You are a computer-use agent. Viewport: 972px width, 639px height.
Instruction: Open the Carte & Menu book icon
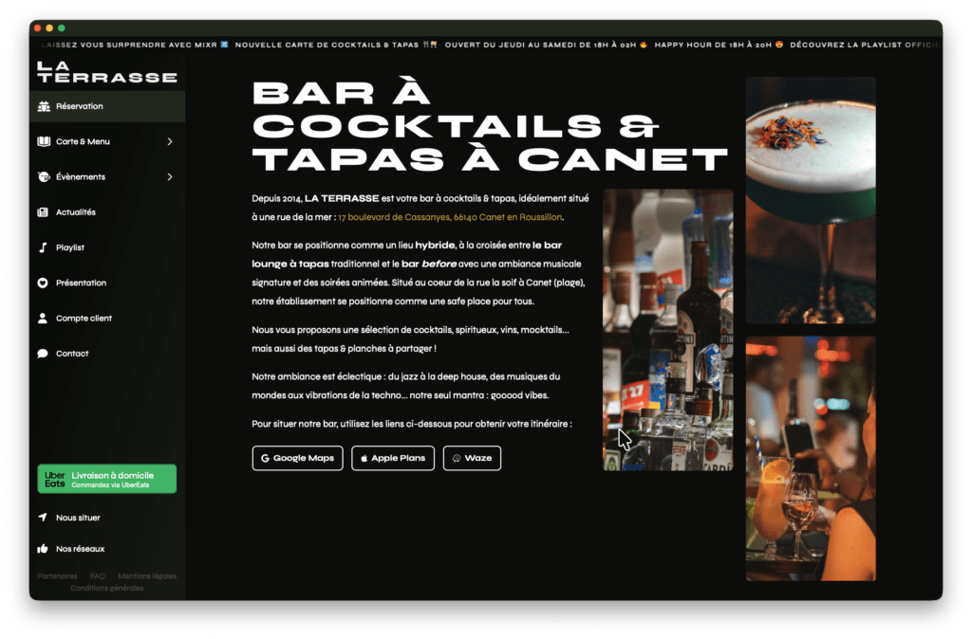tap(42, 141)
